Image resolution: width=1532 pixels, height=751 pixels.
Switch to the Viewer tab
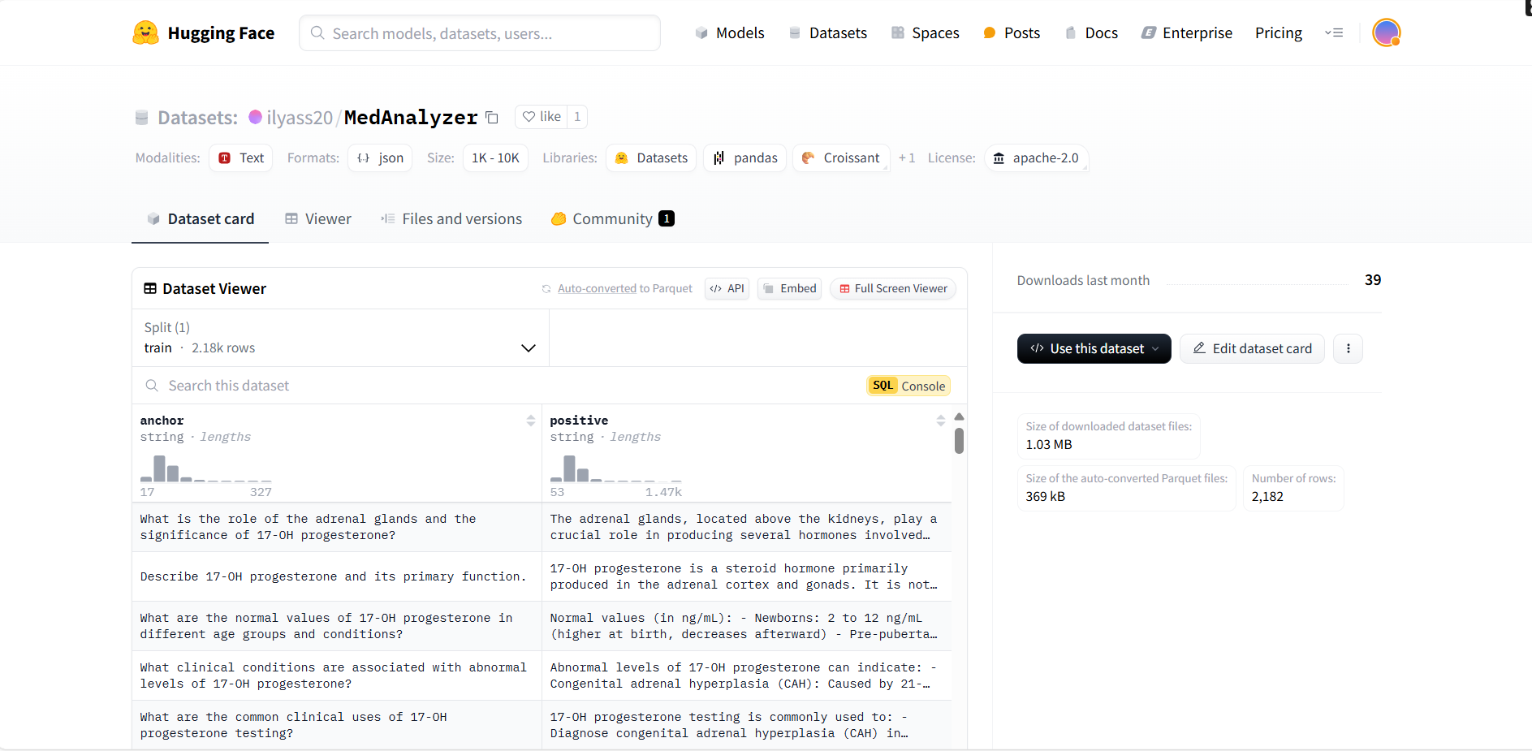pos(318,218)
